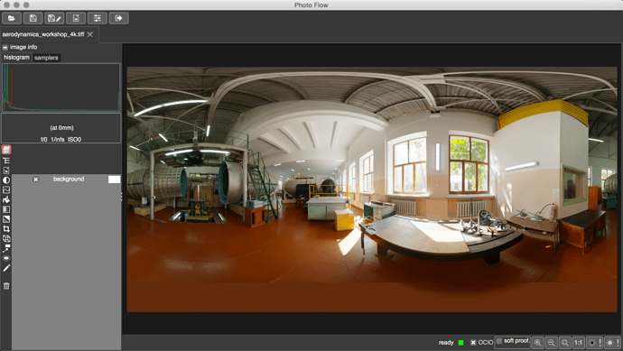Select the pencil draw tool in sidebar
The image size is (623, 351).
(x=6, y=268)
